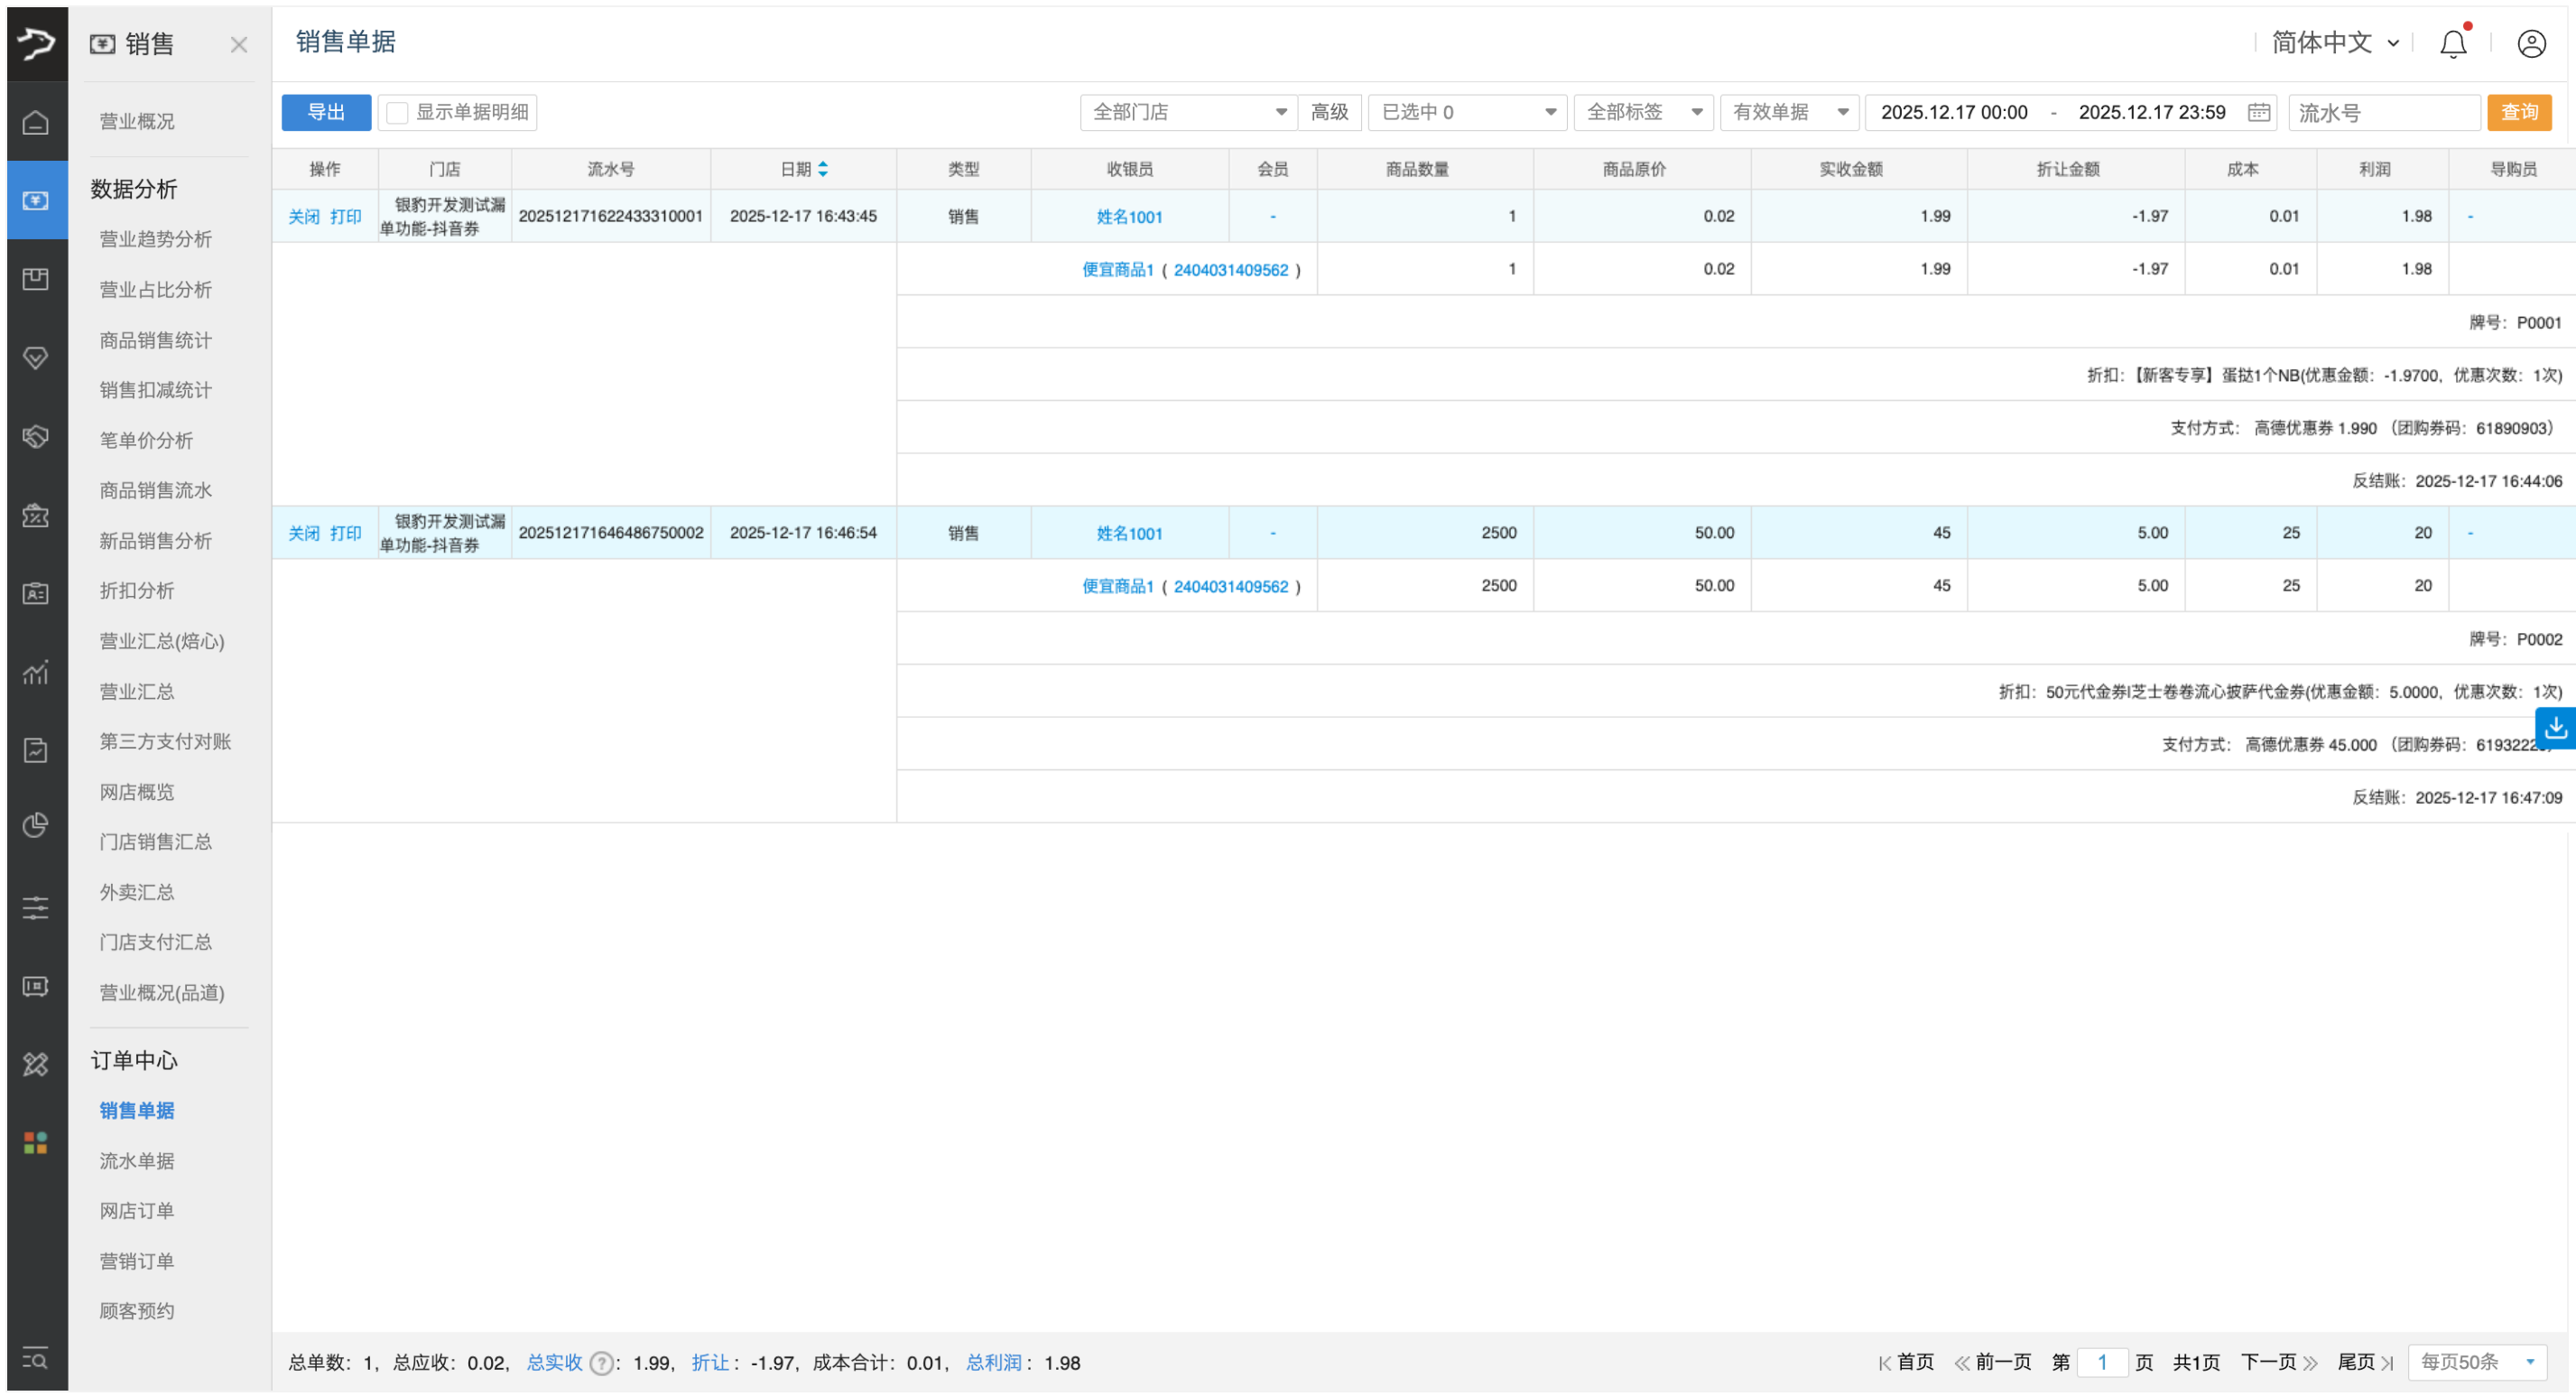This screenshot has width=2576, height=1396.
Task: Expand the 全部门店 store dropdown
Action: coord(1187,112)
